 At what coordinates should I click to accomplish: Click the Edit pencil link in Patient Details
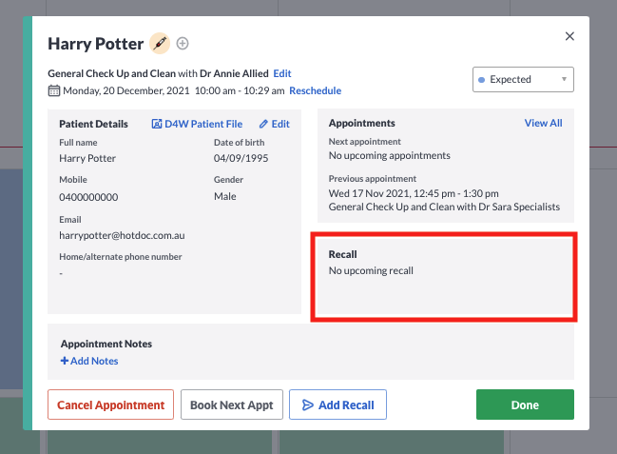(x=274, y=124)
